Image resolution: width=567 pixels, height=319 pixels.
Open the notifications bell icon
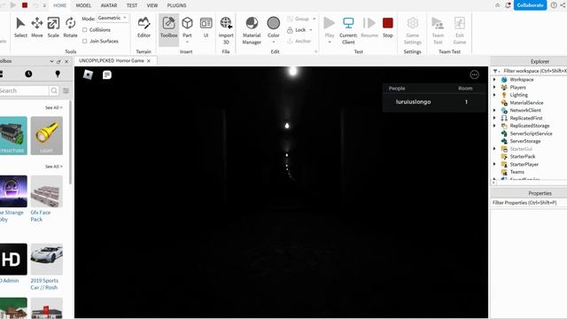click(x=508, y=5)
